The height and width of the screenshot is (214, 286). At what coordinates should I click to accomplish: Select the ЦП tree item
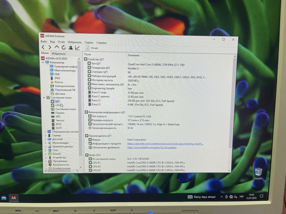pos(55,101)
